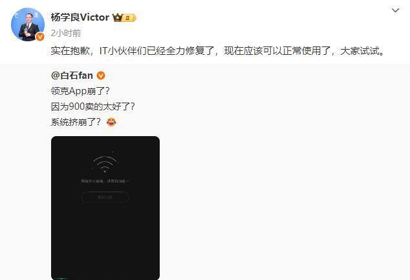Click the crown membership icon beside Victor
Viewport: 410px width, 280px height.
[x=118, y=17]
